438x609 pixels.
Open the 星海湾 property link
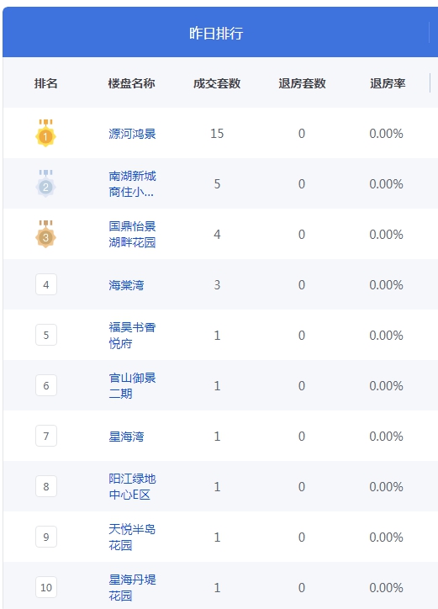(x=126, y=437)
